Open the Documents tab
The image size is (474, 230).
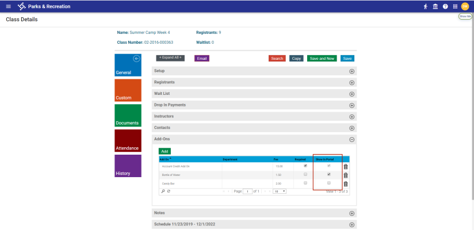pos(128,116)
